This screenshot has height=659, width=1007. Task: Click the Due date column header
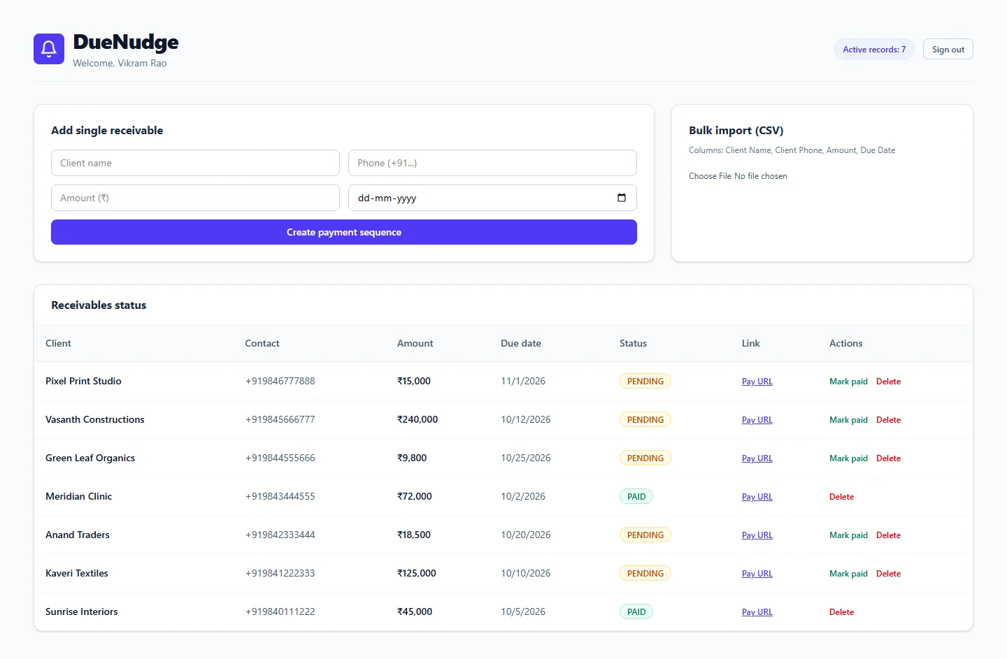pyautogui.click(x=520, y=343)
